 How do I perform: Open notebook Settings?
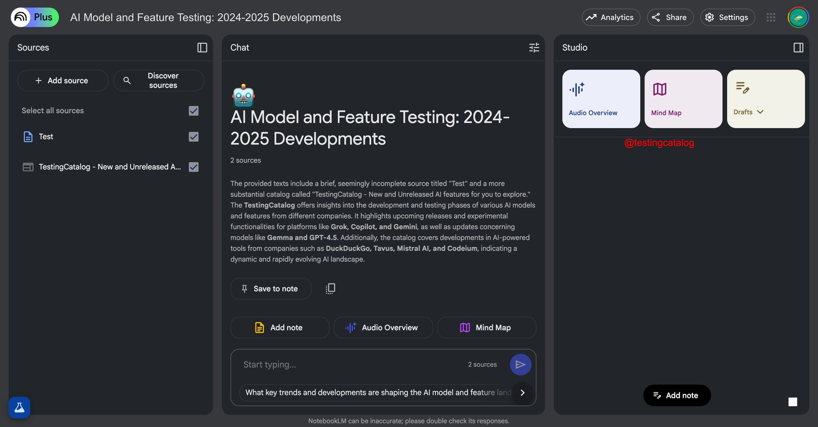(x=727, y=17)
